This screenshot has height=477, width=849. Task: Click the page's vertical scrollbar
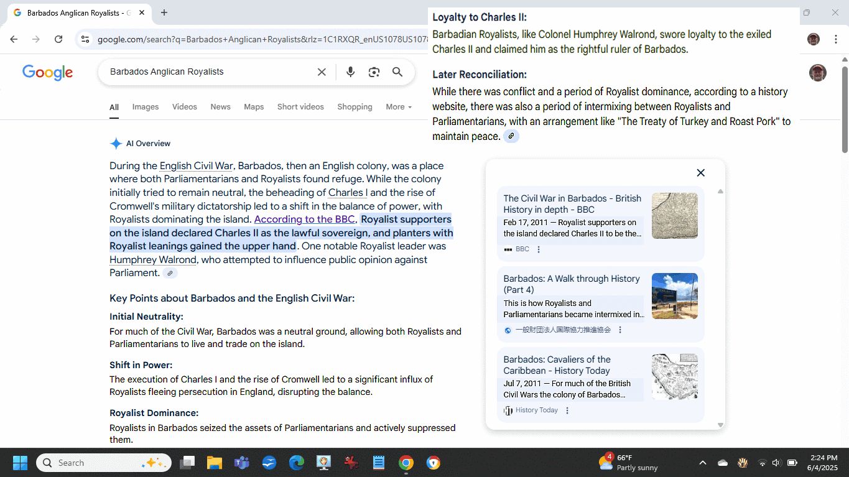pos(844,106)
